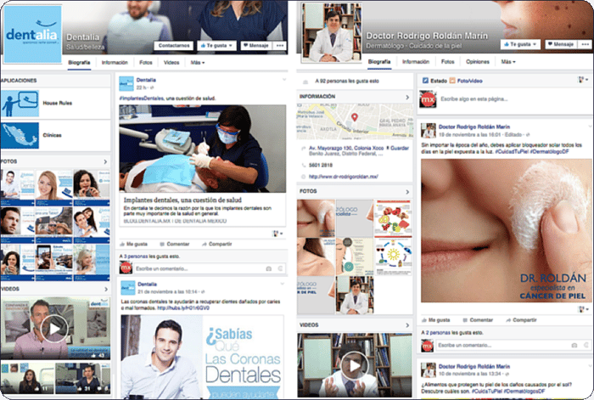Play the Dentalia featured video
594x400 pixels.
(54, 329)
